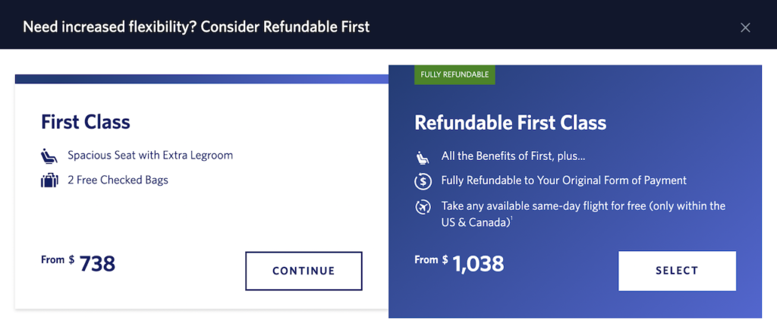
Task: Click the white seat icon beside Benefits of First
Action: (422, 158)
